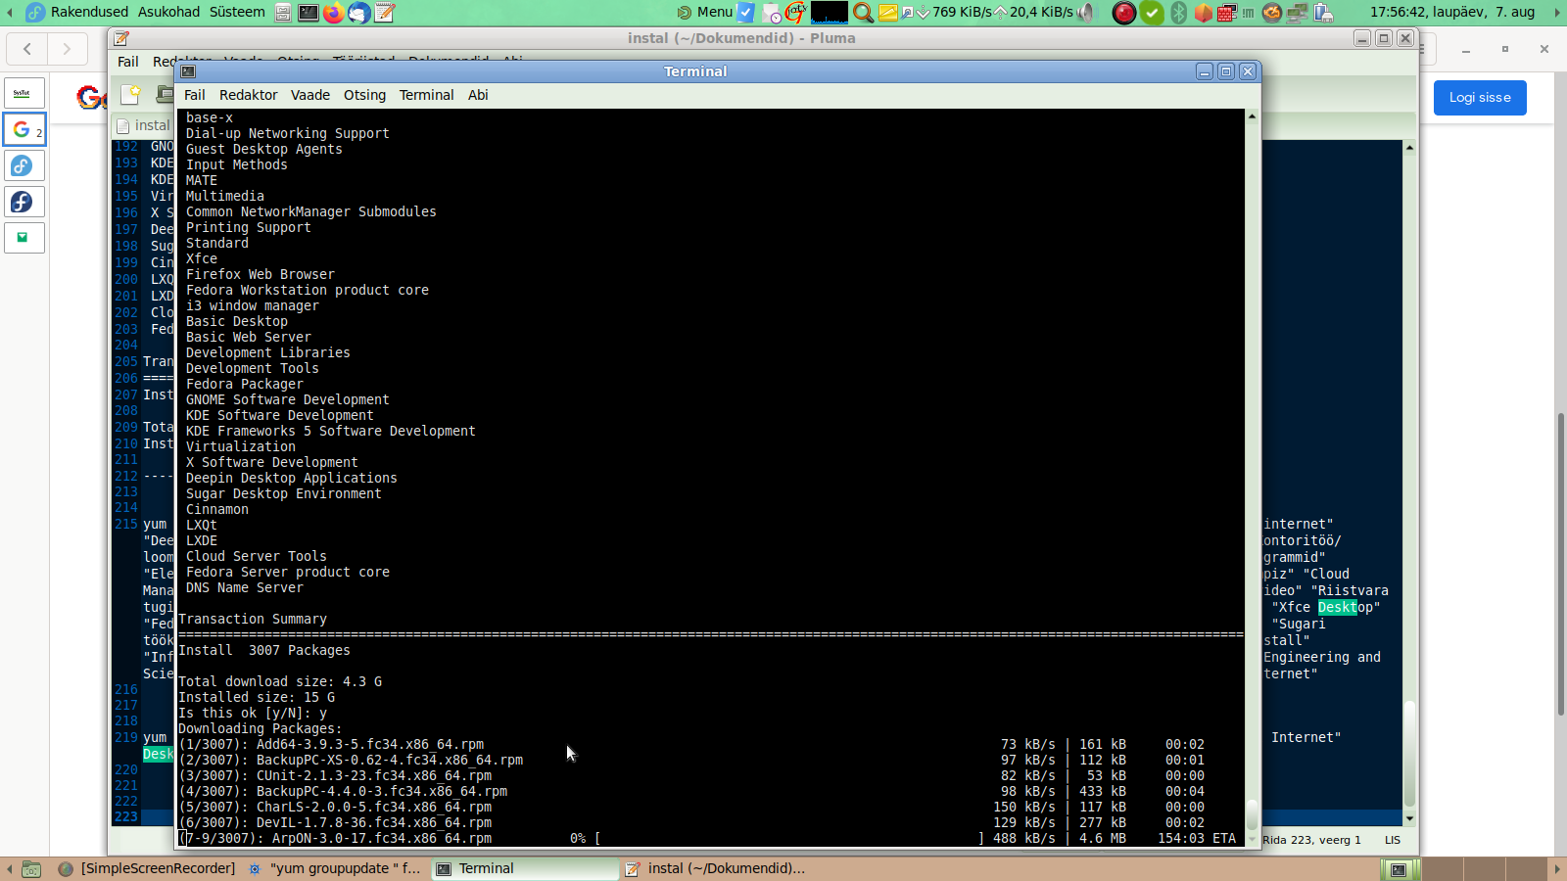Click the new document icon in Pluma toolbar
1567x881 pixels.
coord(130,94)
